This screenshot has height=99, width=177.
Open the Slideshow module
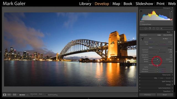144,4
